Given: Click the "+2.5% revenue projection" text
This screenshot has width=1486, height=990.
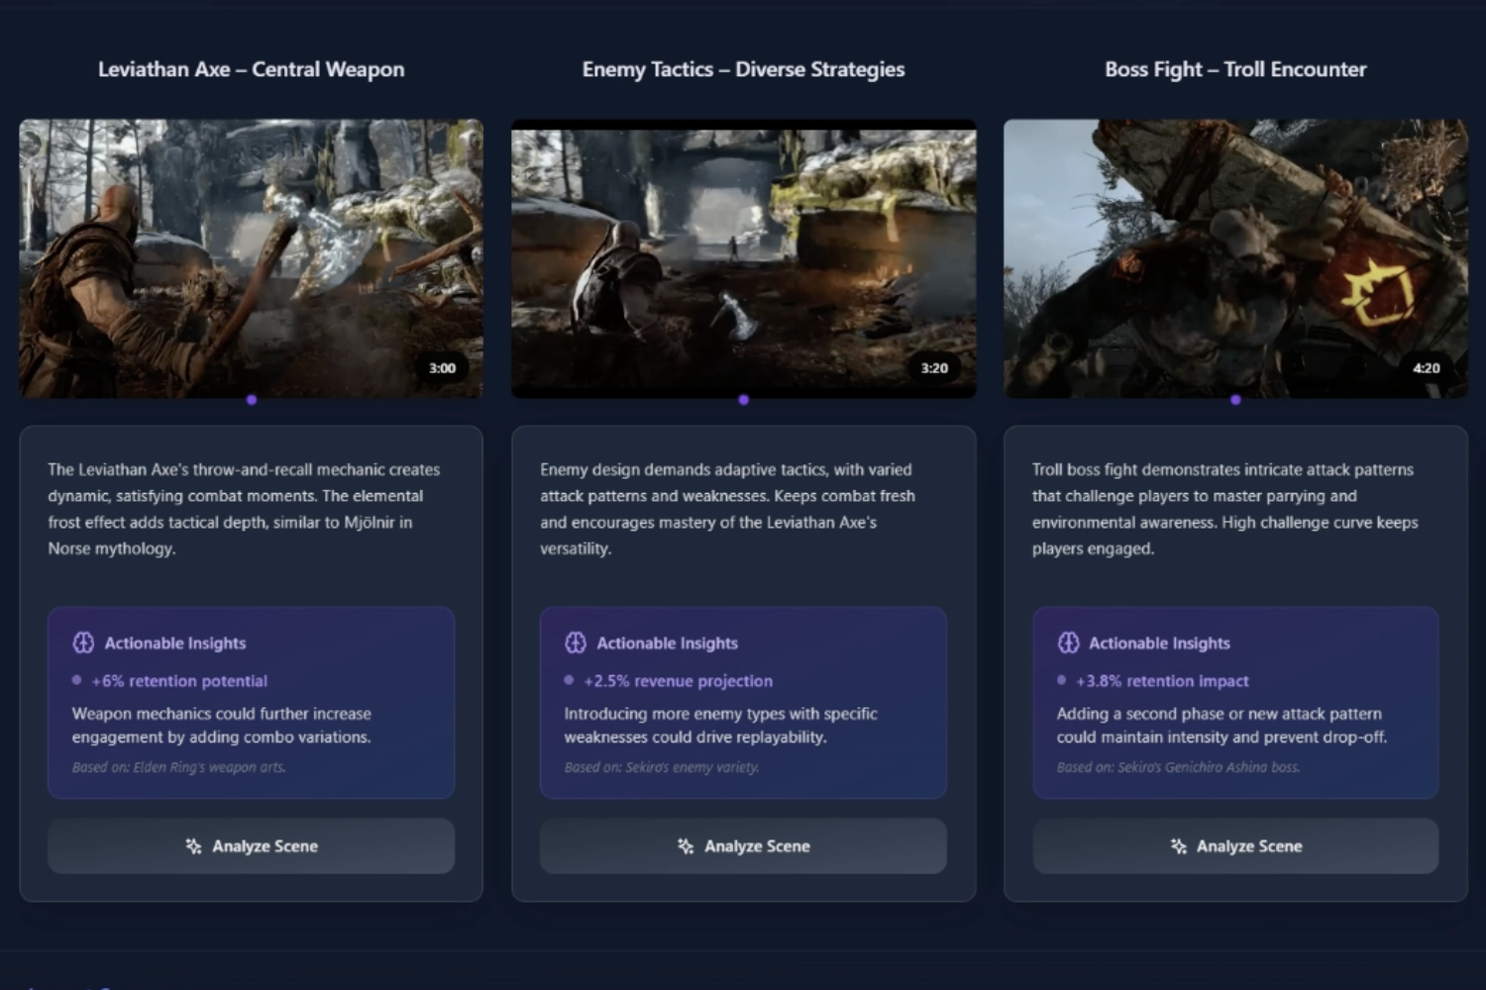Looking at the screenshot, I should 679,681.
